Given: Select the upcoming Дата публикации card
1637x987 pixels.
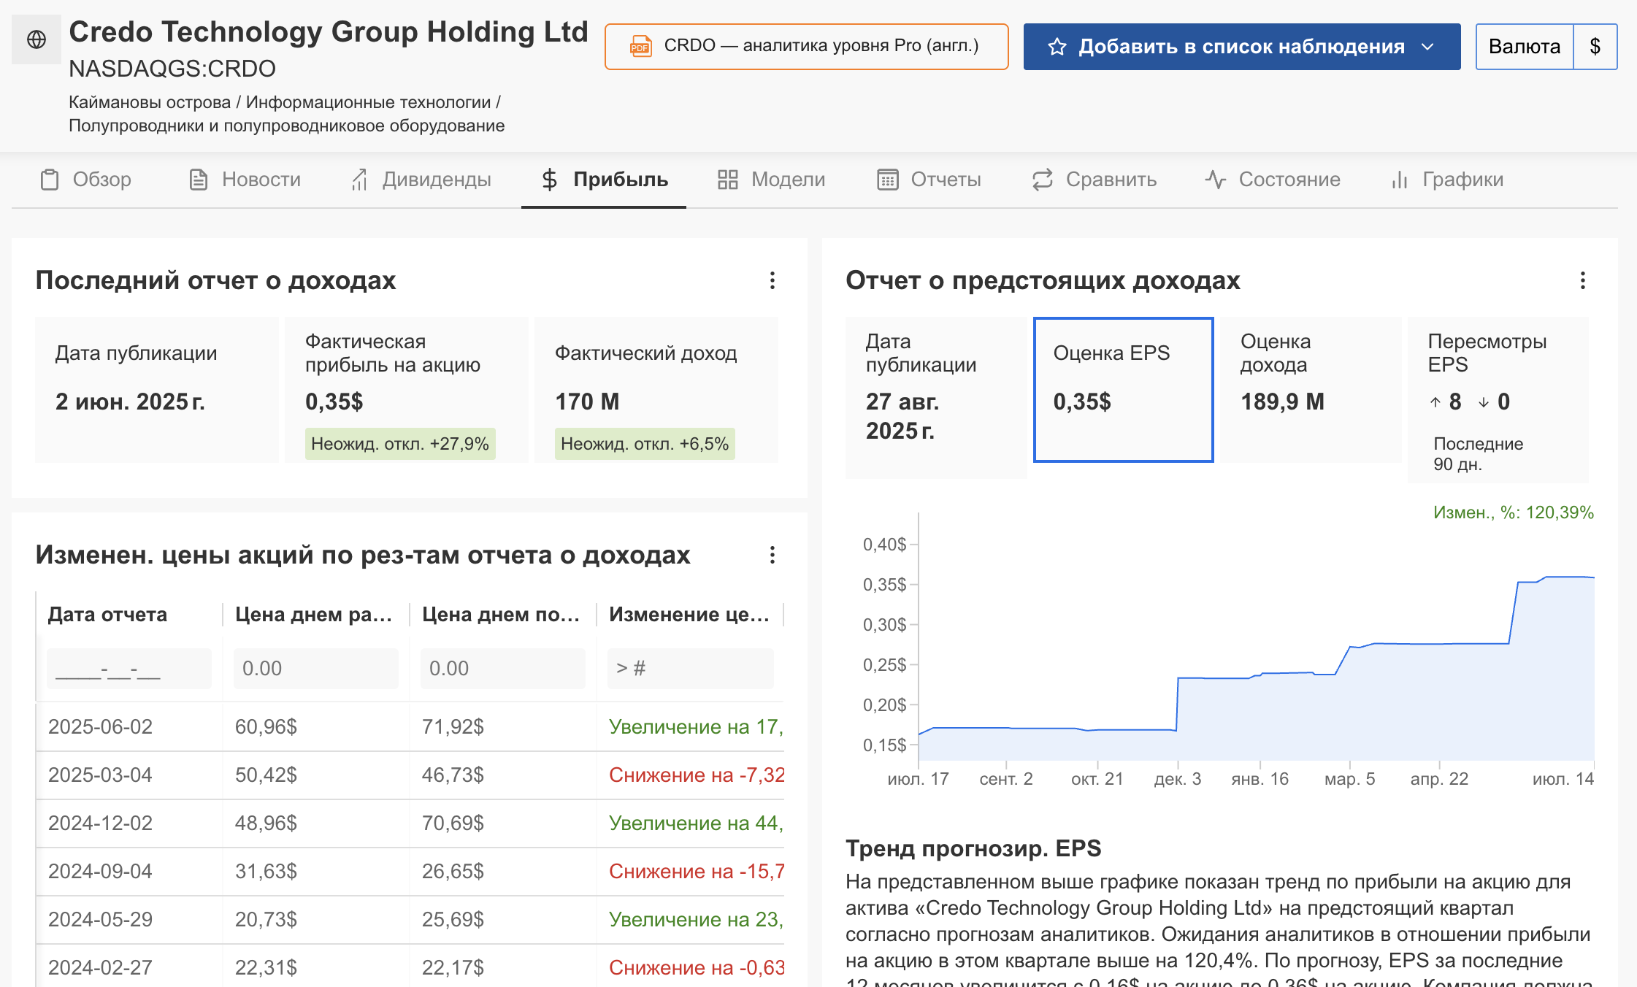Looking at the screenshot, I should point(936,398).
